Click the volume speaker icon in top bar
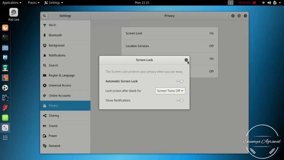The image size is (284, 160). 269,3
